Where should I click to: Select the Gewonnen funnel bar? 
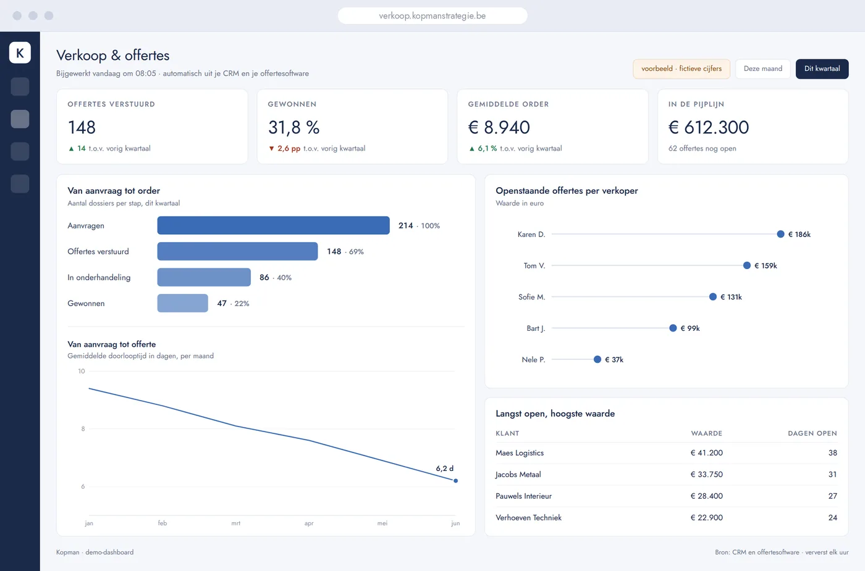coord(183,303)
